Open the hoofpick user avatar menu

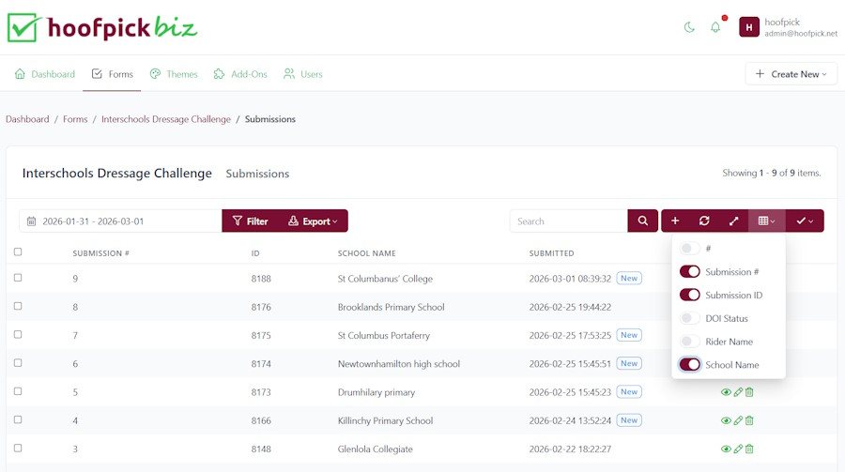coord(749,27)
